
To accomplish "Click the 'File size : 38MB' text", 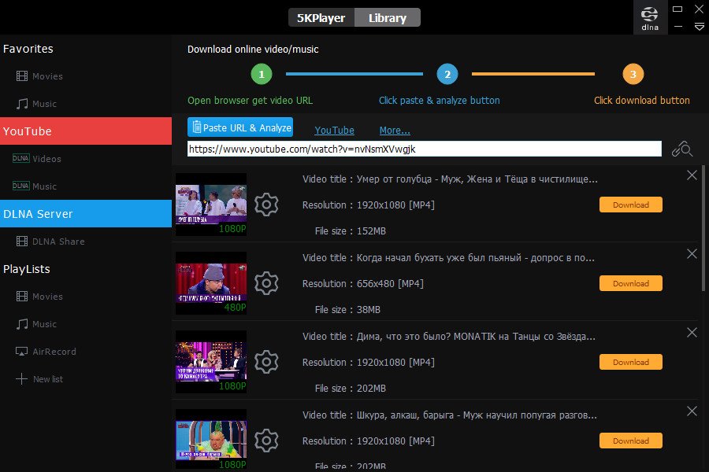I will click(347, 309).
